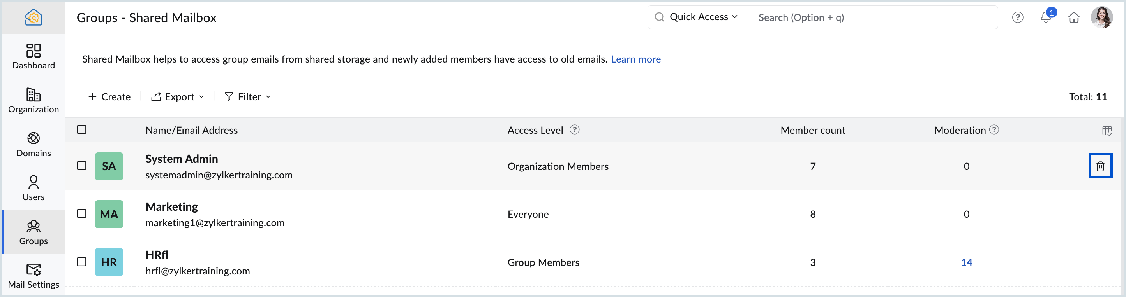Screen dimensions: 1126x297
Task: Tick the select-all checkbox in table header
Action: [82, 129]
